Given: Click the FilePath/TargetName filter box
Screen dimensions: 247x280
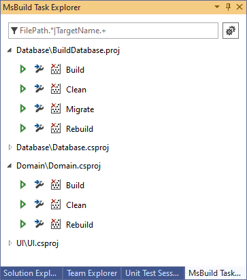Looking at the screenshot, I should tap(113, 31).
